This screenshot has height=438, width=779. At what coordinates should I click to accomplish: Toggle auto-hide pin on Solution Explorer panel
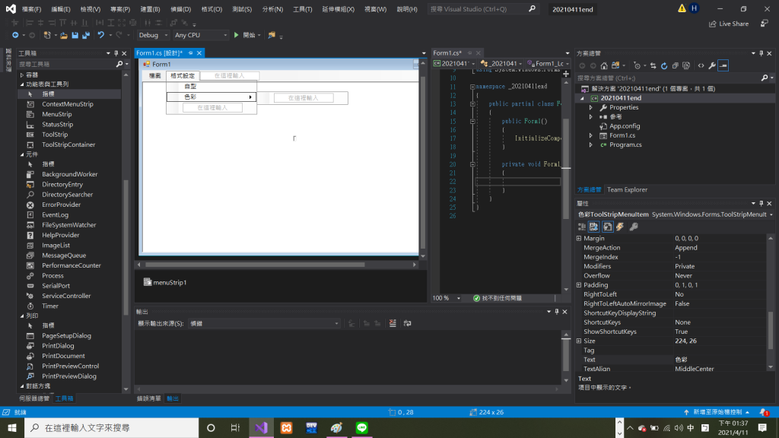coord(761,53)
